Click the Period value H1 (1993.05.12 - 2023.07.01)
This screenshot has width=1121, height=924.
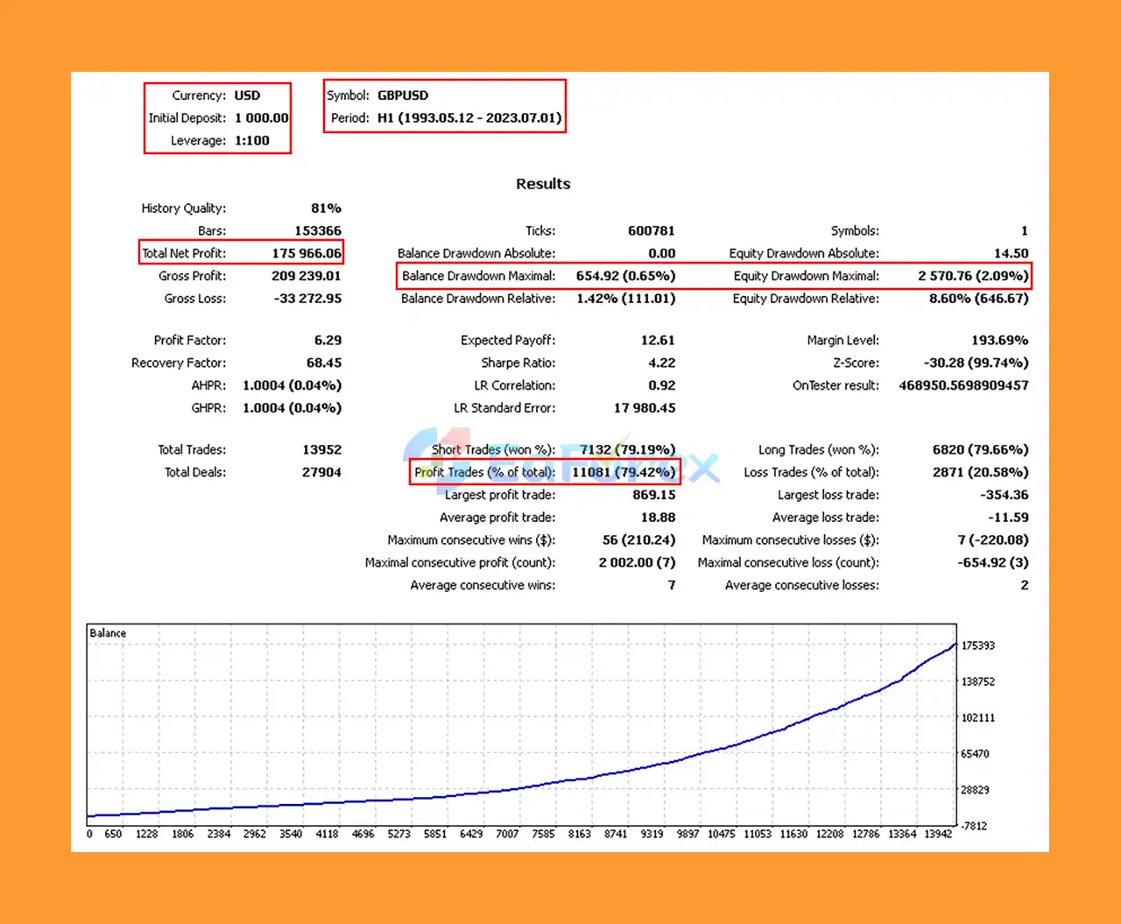click(x=469, y=117)
